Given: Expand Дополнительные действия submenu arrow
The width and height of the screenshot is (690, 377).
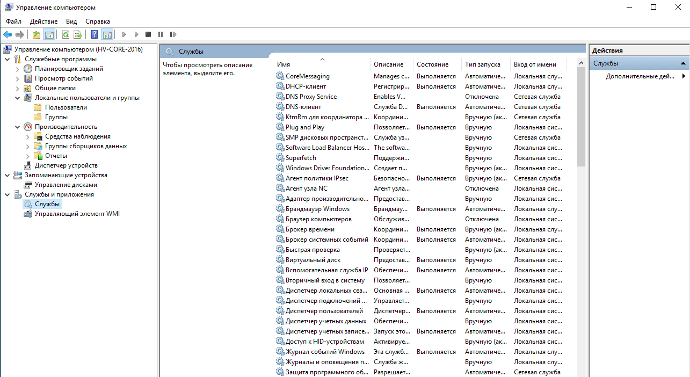Looking at the screenshot, I should tap(684, 76).
